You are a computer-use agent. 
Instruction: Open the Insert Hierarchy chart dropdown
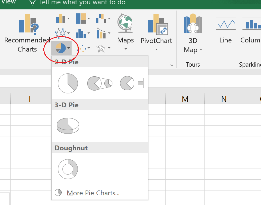(83, 19)
